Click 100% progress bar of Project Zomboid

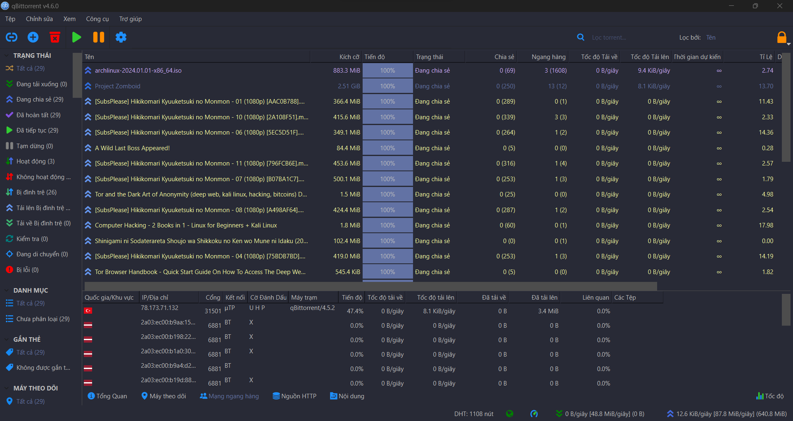(387, 86)
